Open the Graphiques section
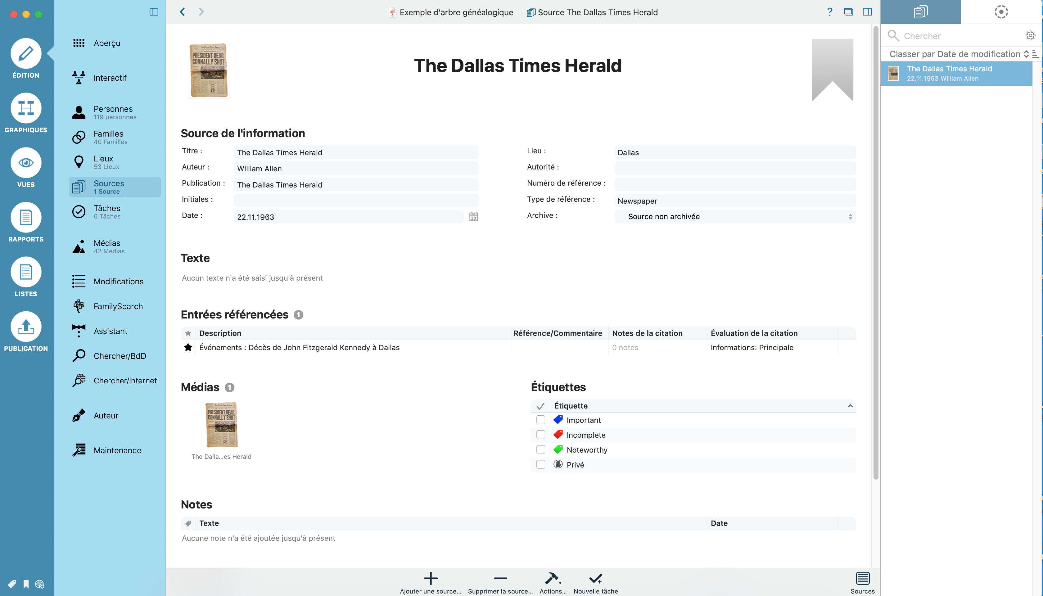 (26, 113)
